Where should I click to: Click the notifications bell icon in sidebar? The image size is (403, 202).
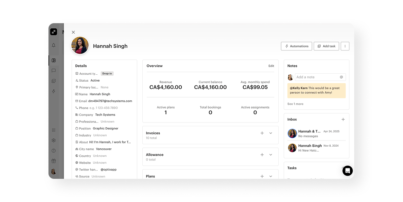point(54,45)
